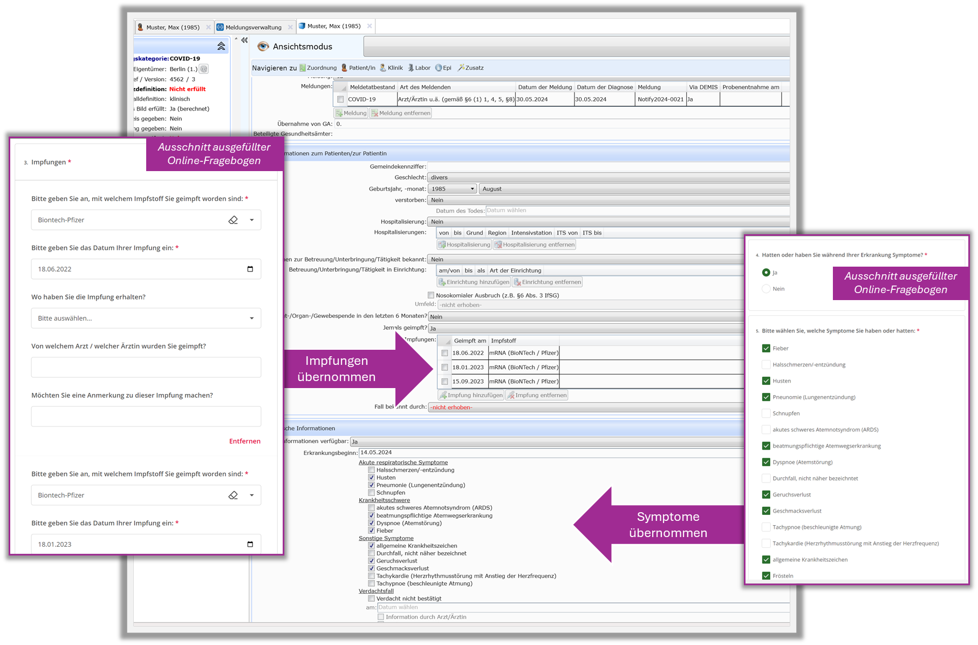Image resolution: width=978 pixels, height=645 pixels.
Task: Switch to the Meldungsverwaltung tab
Action: [253, 28]
